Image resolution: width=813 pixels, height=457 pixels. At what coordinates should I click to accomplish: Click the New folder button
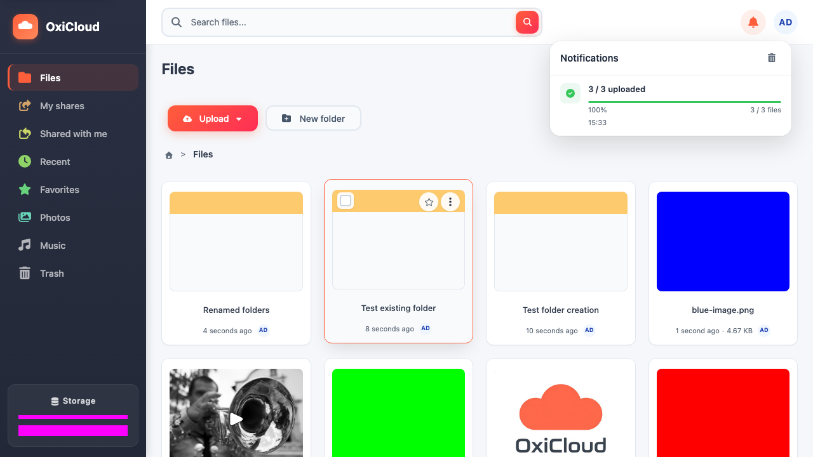point(313,119)
